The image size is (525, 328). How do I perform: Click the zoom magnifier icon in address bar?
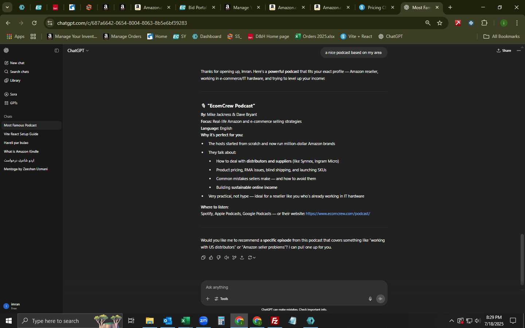tap(428, 23)
